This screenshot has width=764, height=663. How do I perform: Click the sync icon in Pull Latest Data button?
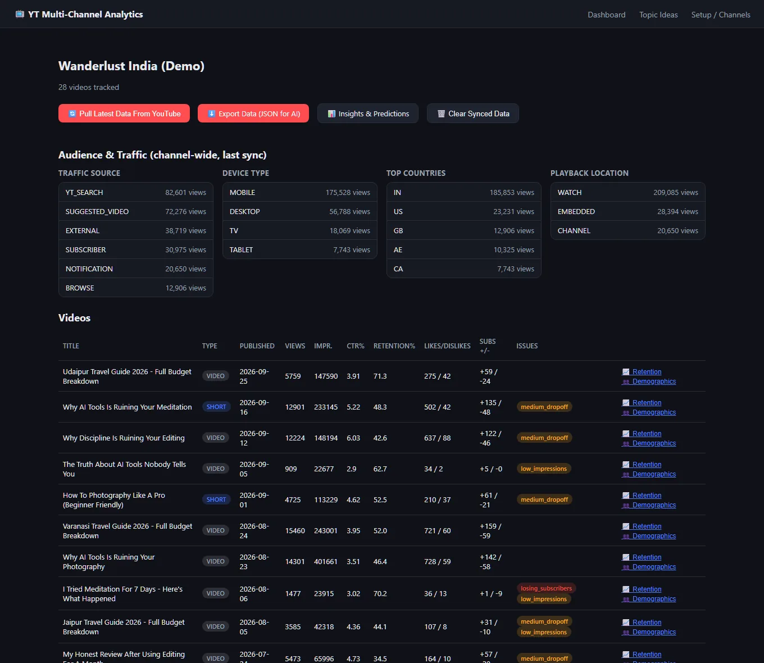tap(72, 113)
